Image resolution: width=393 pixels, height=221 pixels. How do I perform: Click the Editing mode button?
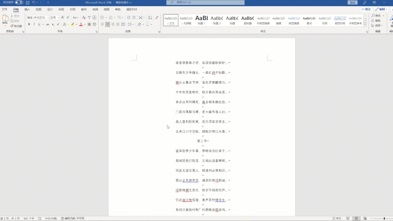(x=381, y=9)
